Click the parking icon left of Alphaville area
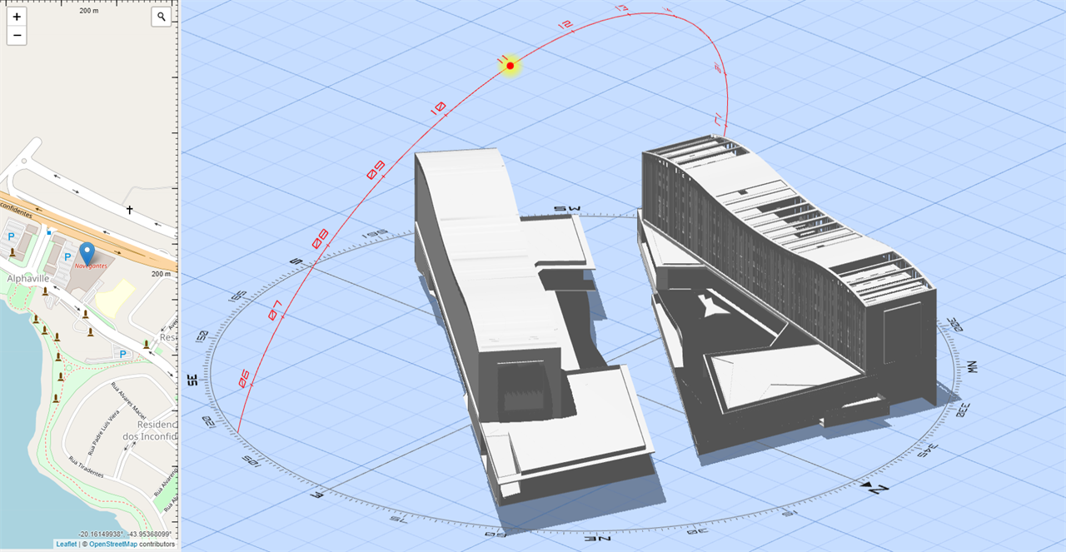Viewport: 1066px width, 552px height. [x=12, y=236]
